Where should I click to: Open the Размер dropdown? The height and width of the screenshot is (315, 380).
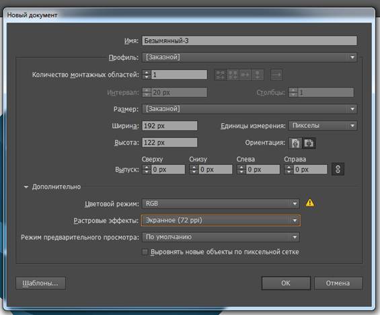coord(250,109)
